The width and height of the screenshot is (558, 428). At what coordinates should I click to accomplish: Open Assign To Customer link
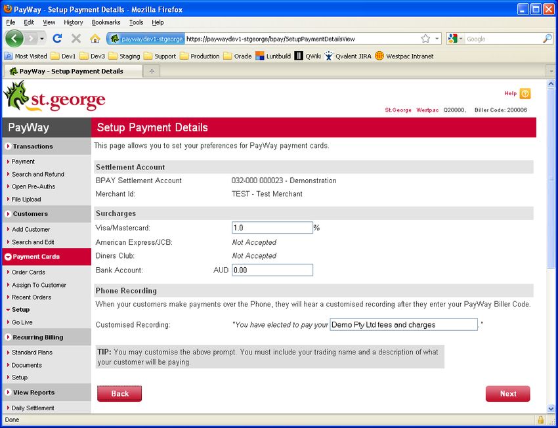(x=39, y=285)
